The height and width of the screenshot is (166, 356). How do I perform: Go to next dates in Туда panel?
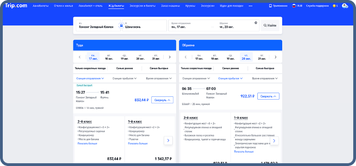[x=170, y=57]
